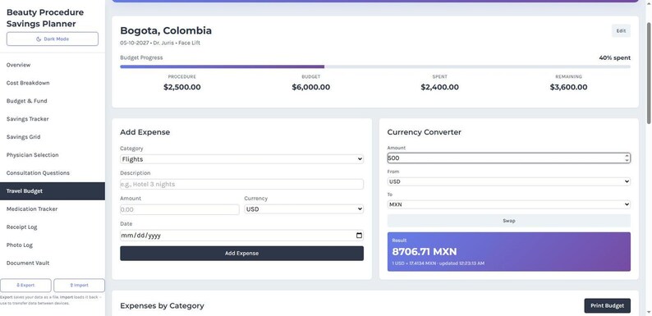The height and width of the screenshot is (316, 652).
Task: Edit the Bogota trip details
Action: pyautogui.click(x=621, y=30)
